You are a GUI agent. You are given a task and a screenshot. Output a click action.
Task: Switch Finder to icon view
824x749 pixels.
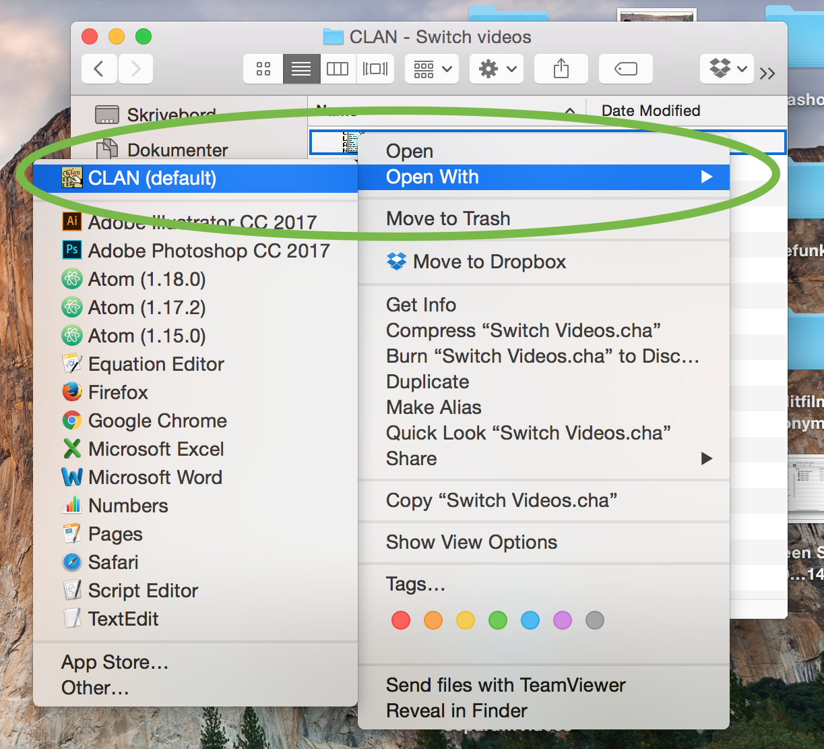263,69
